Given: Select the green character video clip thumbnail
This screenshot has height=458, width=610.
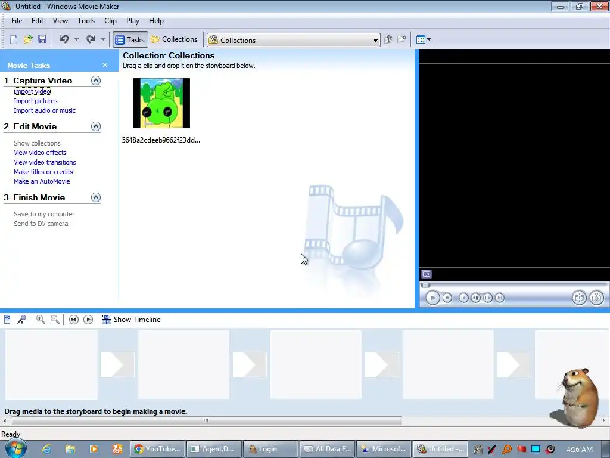Looking at the screenshot, I should 161,103.
